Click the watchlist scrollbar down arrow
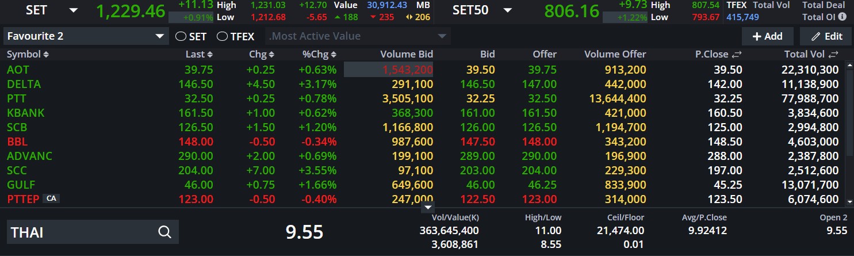 pyautogui.click(x=851, y=201)
